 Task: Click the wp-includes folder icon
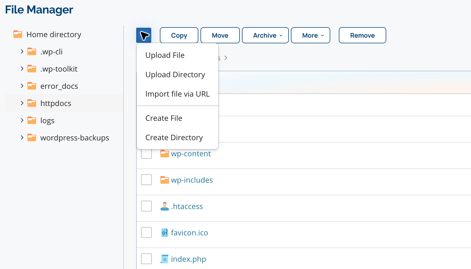click(x=164, y=180)
